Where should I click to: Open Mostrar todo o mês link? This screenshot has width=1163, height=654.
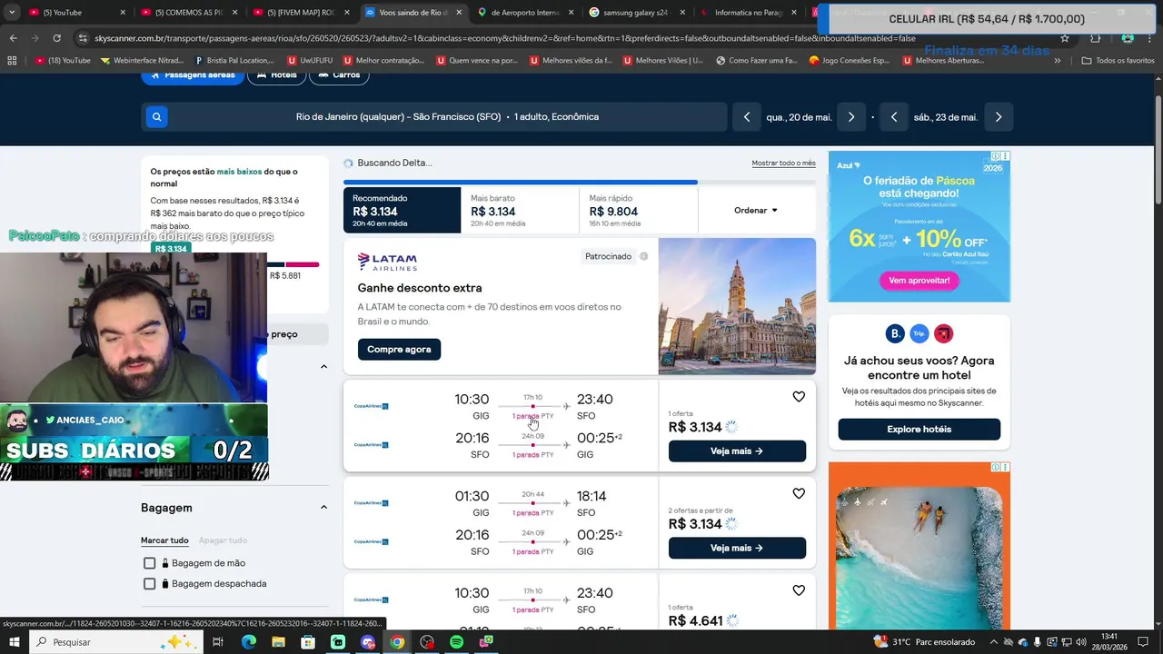(783, 163)
